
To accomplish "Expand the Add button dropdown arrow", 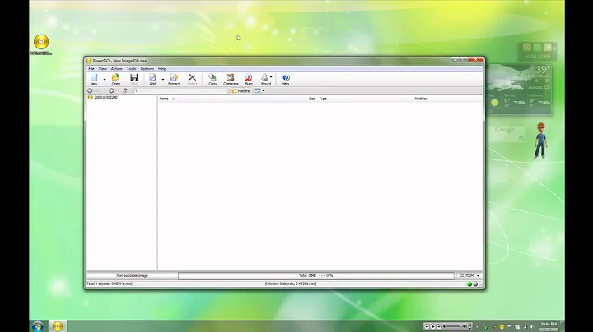I will coord(163,79).
